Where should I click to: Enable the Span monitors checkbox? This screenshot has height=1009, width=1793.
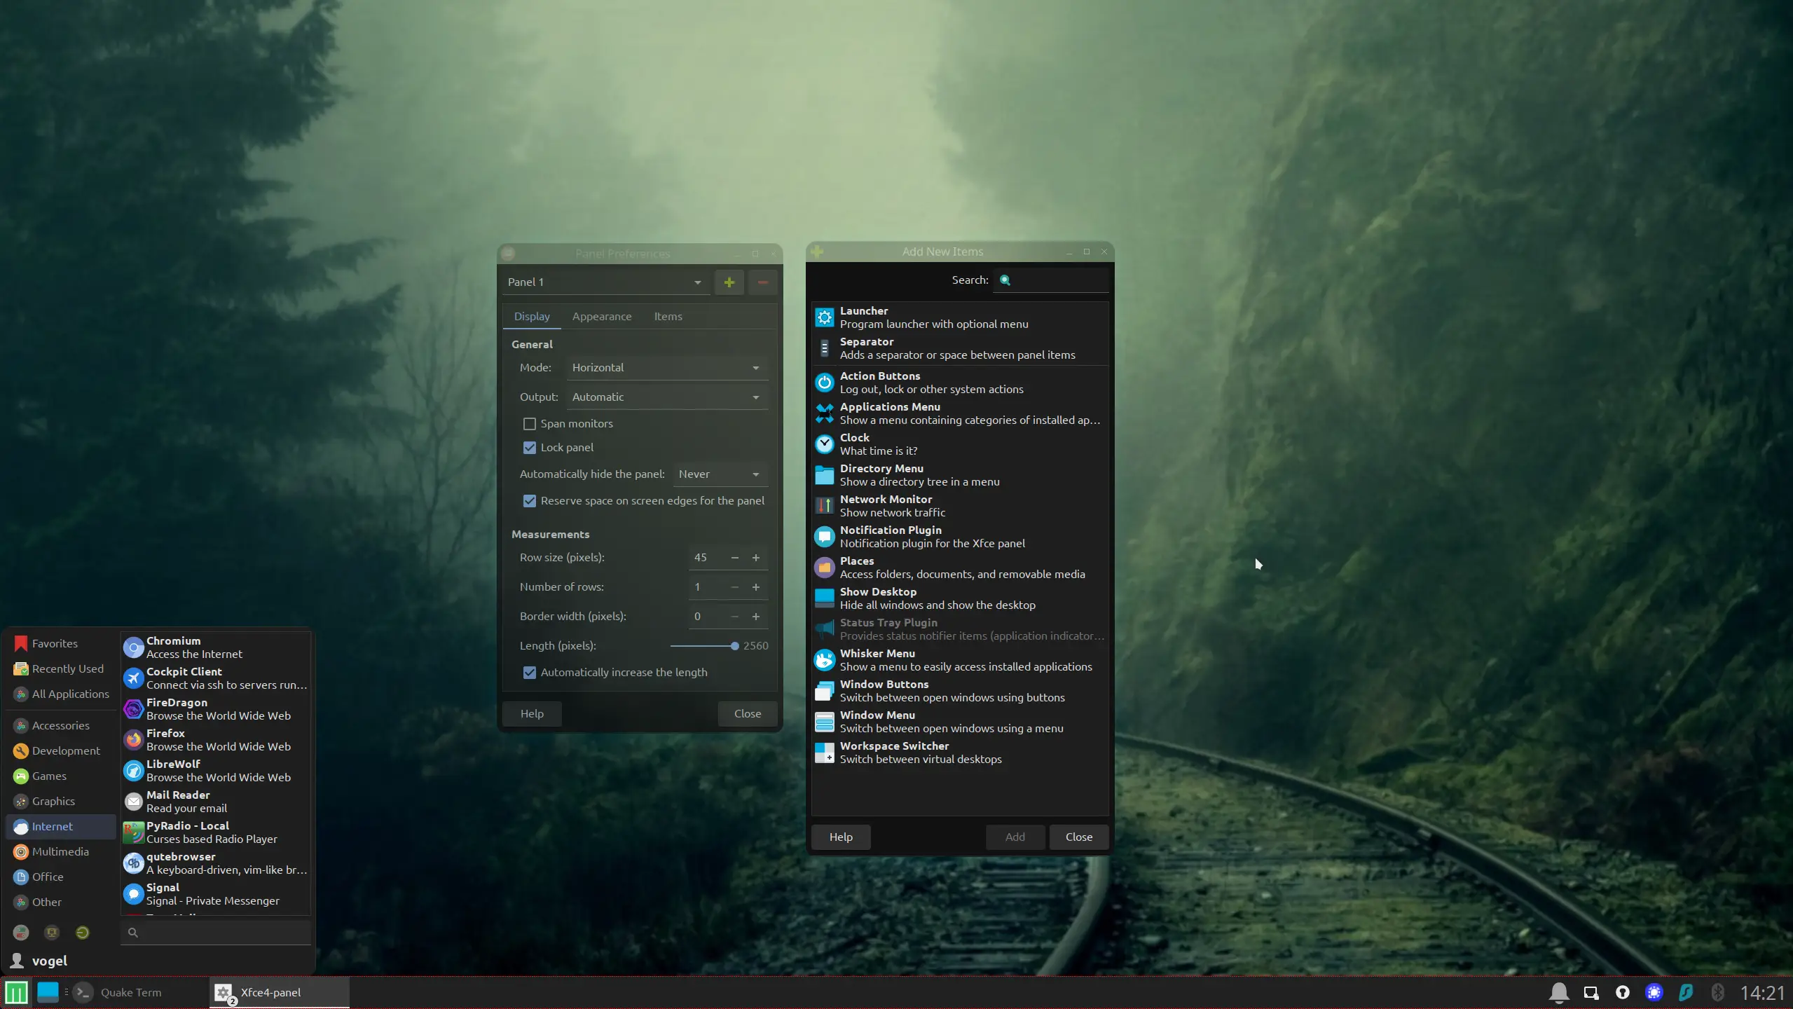(530, 424)
